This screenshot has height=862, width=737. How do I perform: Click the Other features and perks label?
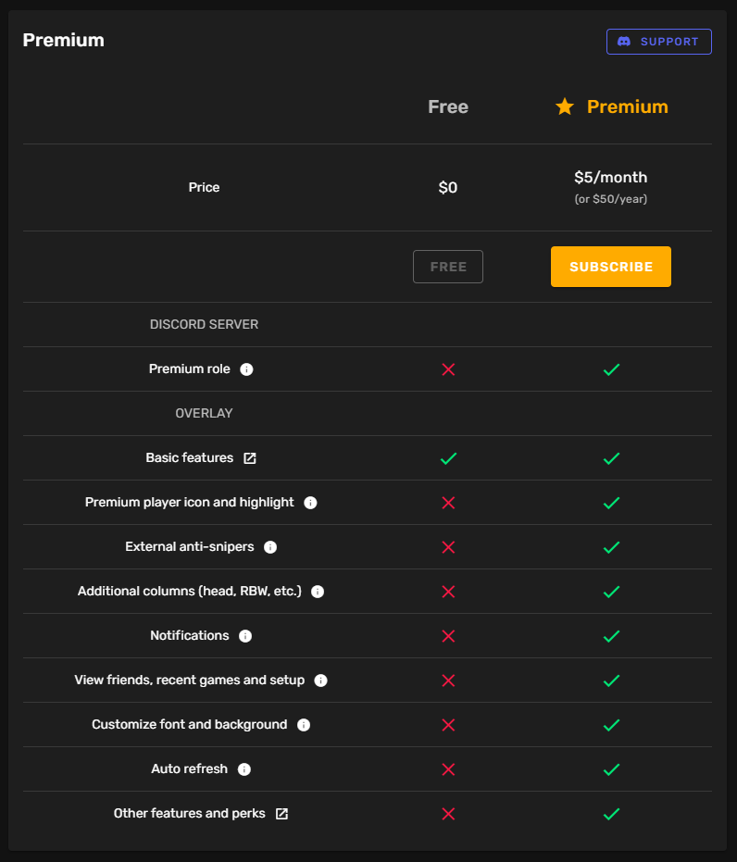pos(189,813)
